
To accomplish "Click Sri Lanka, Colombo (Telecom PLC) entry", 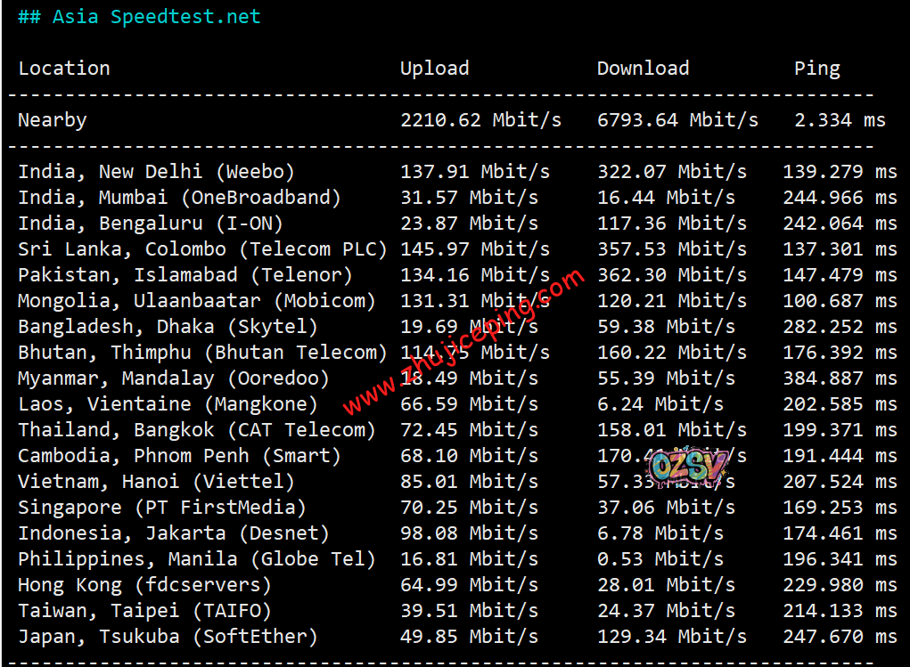I will coord(202,249).
